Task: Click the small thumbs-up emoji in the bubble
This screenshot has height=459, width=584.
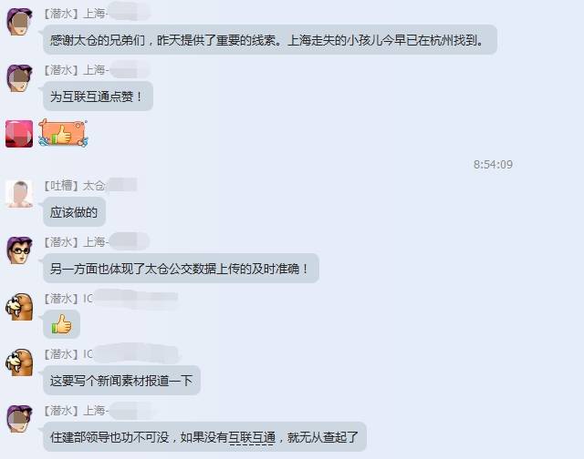Action: [61, 324]
